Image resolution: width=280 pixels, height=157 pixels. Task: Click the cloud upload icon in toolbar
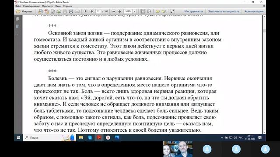[x=59, y=11]
